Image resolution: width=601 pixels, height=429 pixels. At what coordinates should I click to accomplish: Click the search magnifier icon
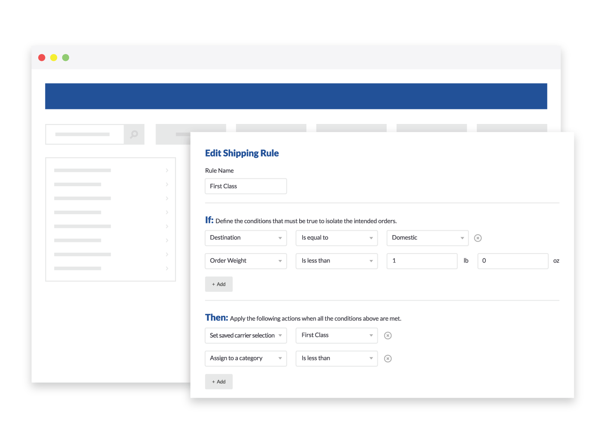[134, 134]
